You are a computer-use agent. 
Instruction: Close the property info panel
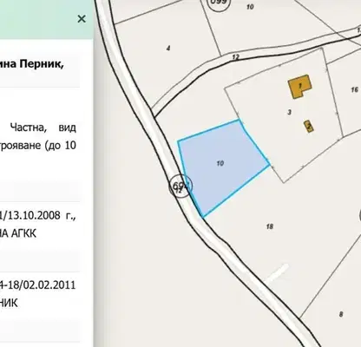(82, 19)
